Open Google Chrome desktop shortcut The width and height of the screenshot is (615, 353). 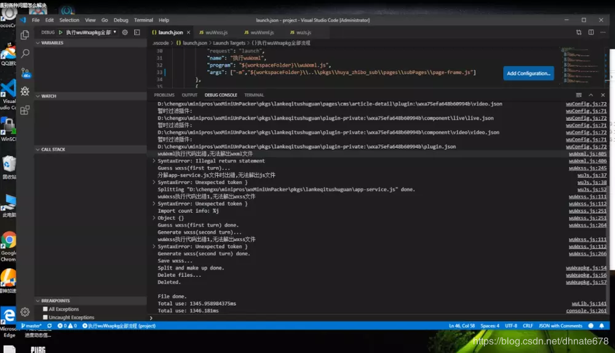click(x=8, y=246)
